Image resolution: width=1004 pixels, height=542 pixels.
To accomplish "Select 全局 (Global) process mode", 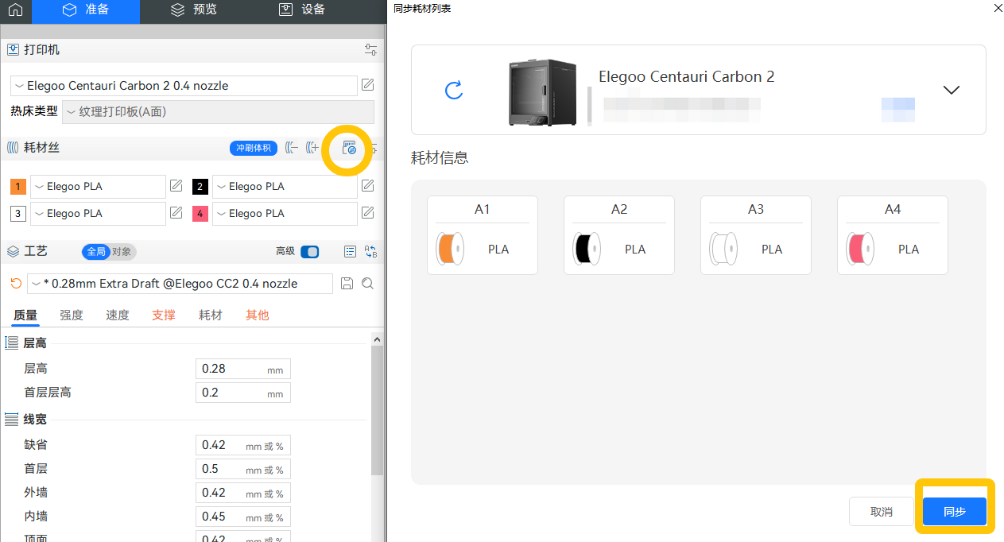I will click(95, 251).
